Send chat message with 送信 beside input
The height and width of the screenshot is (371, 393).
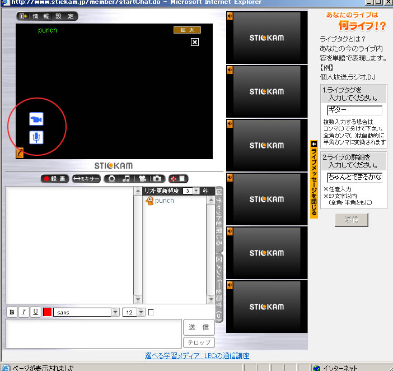coord(199,327)
